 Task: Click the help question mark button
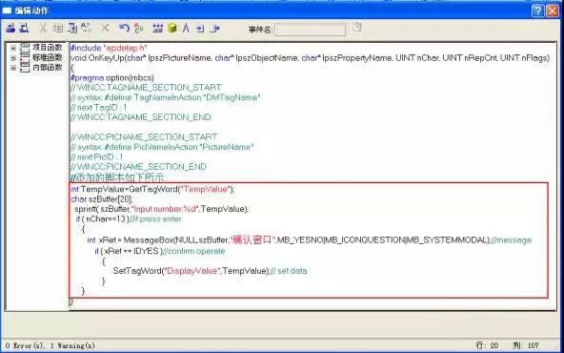click(537, 10)
